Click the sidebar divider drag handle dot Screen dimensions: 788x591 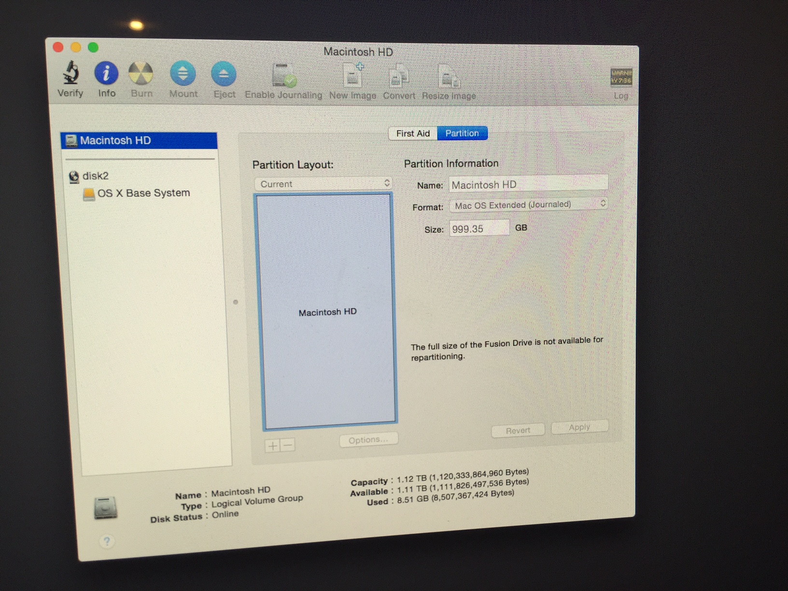[236, 302]
